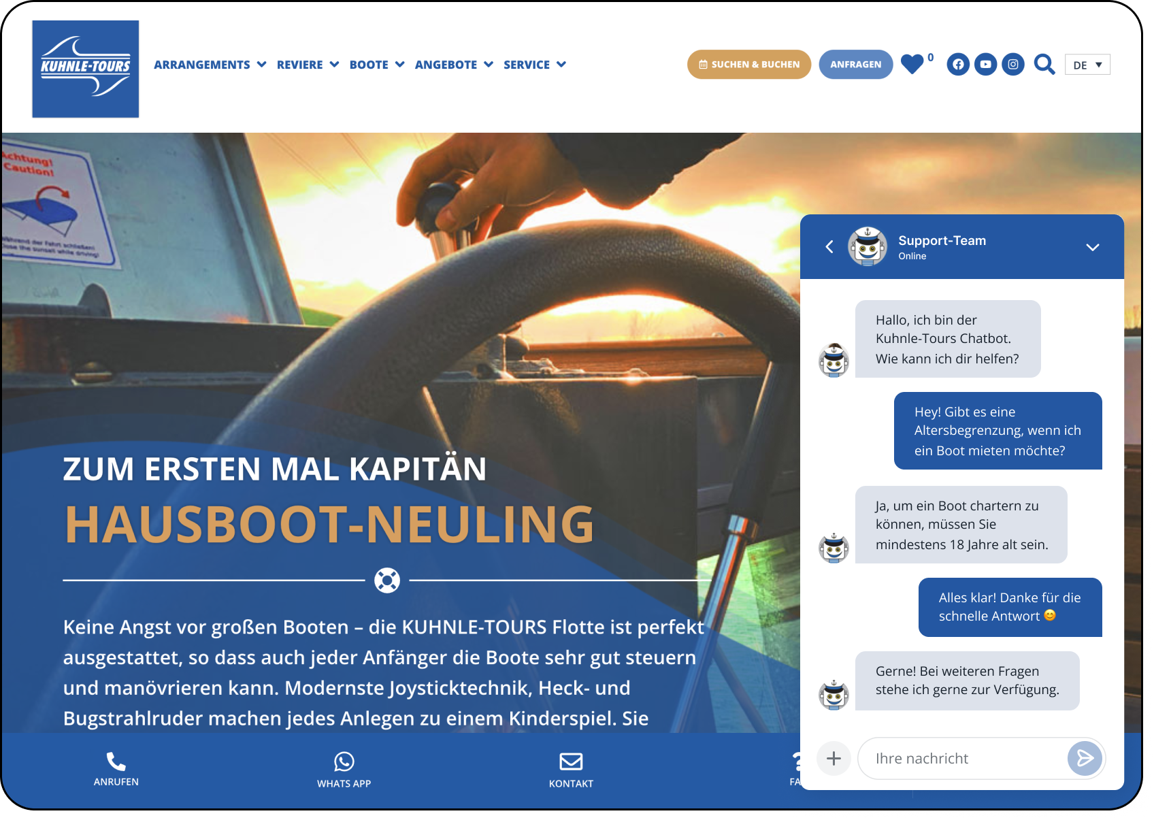The height and width of the screenshot is (820, 1154).
Task: Expand the Reviere menu
Action: click(x=308, y=65)
